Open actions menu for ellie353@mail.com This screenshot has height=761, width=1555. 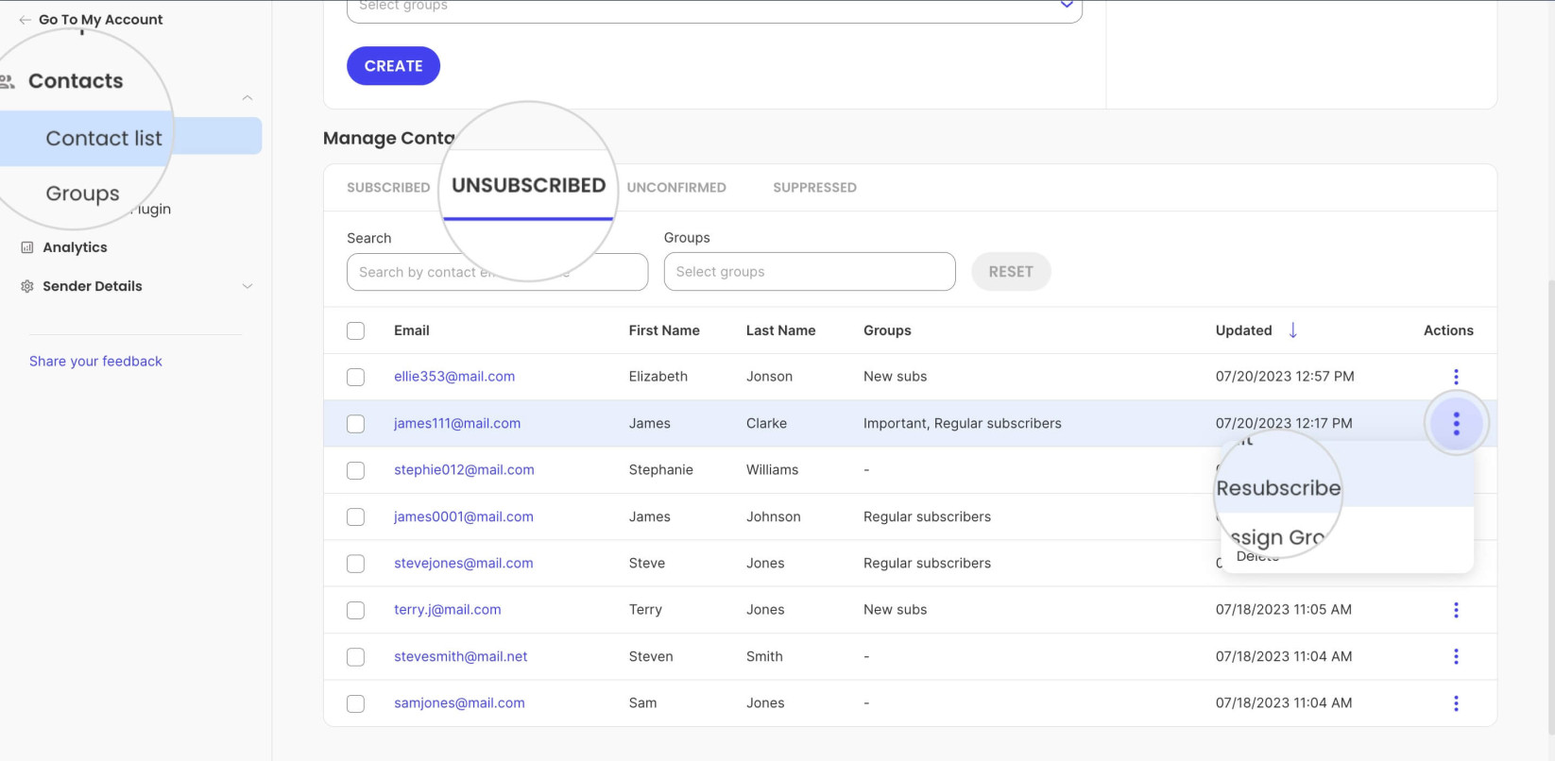(1456, 377)
